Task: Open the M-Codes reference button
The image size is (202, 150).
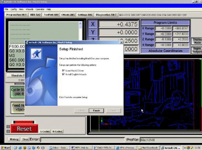Action: tap(57, 131)
